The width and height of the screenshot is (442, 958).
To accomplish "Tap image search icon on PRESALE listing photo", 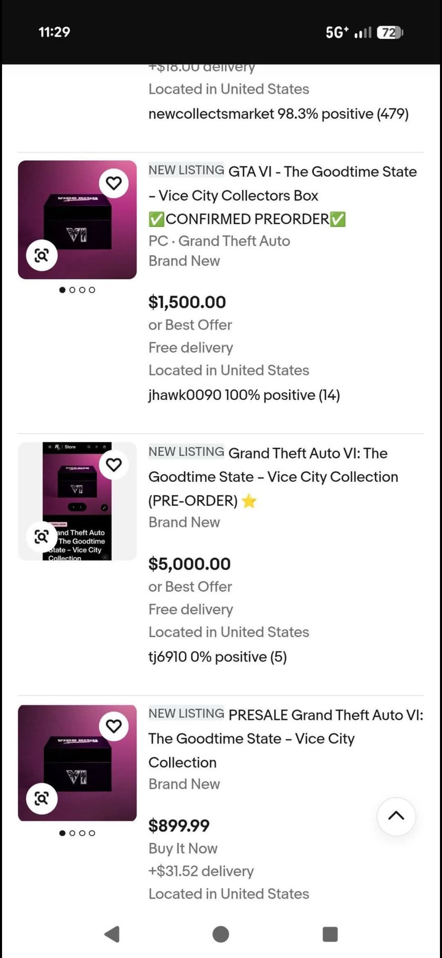I will point(41,798).
